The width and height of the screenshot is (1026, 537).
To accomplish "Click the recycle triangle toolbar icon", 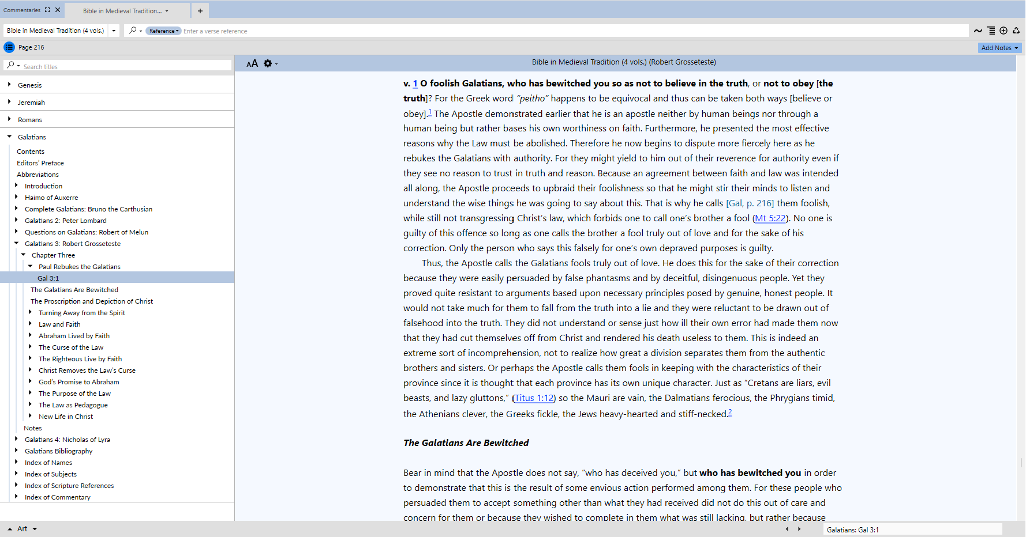I will pos(1016,31).
